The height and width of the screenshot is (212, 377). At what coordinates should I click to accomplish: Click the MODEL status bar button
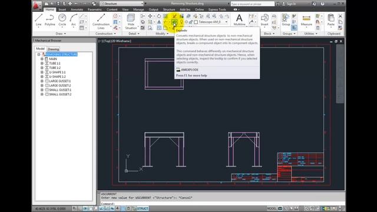coord(272,208)
